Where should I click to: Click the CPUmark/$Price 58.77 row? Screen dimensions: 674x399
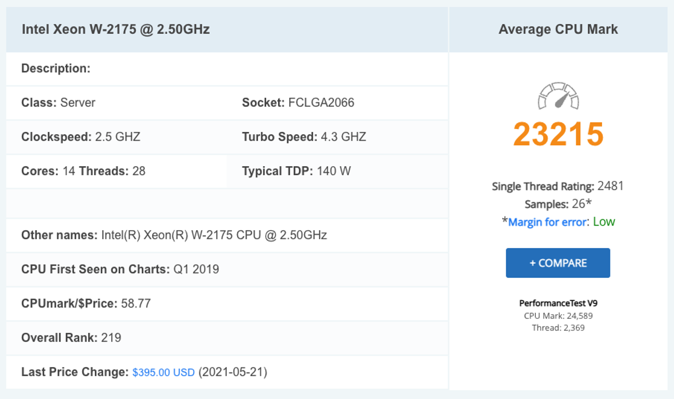(x=86, y=304)
